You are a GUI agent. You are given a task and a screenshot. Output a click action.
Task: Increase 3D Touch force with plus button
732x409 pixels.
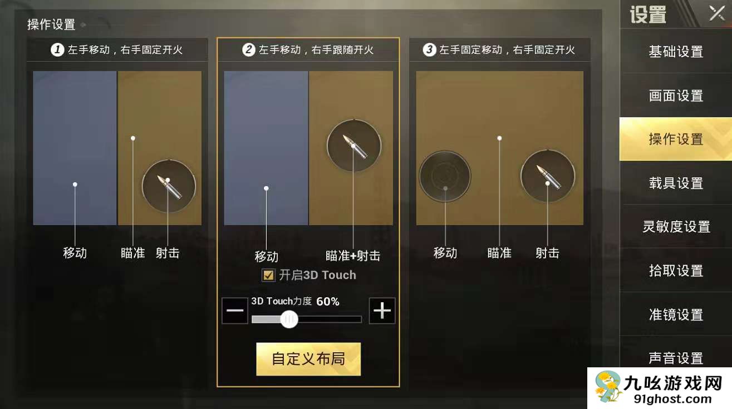point(382,311)
